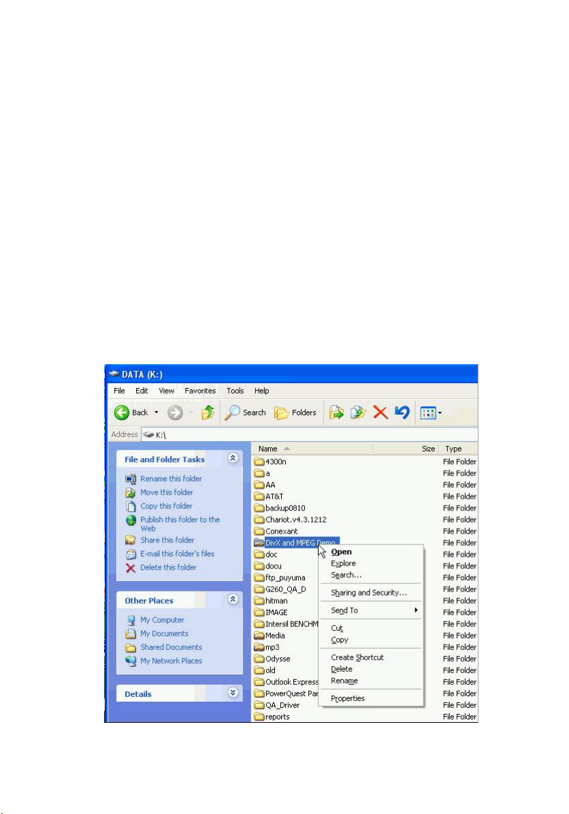Choose Delete in the context menu
Image resolution: width=569 pixels, height=814 pixels.
[x=371, y=669]
